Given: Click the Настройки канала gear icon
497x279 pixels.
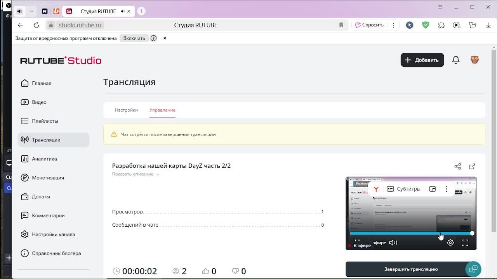Looking at the screenshot, I should (x=25, y=234).
